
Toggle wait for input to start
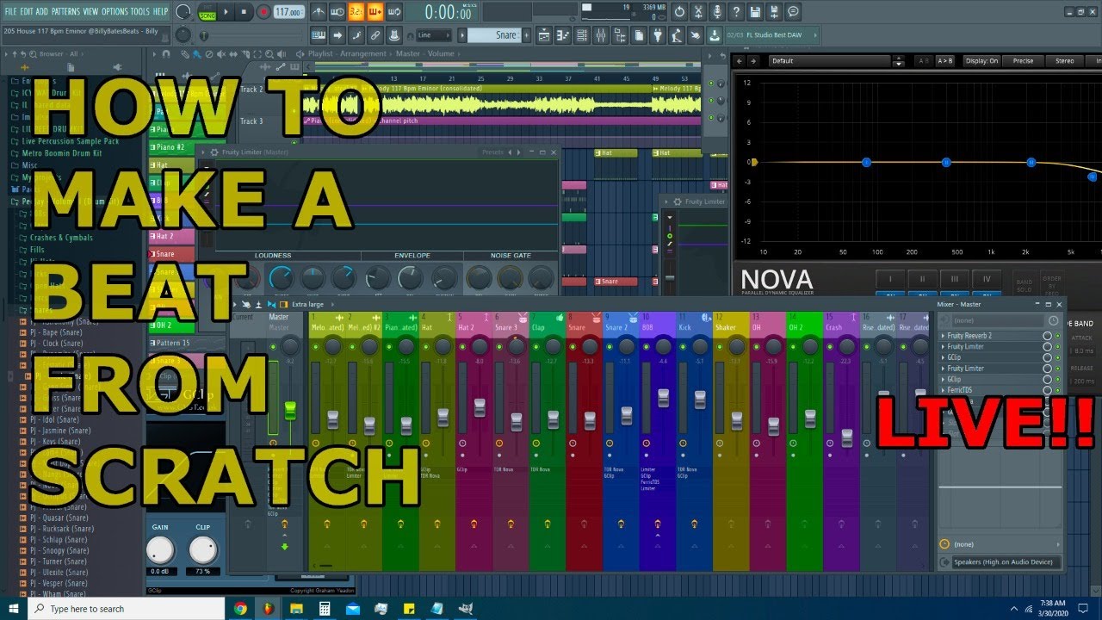(338, 12)
